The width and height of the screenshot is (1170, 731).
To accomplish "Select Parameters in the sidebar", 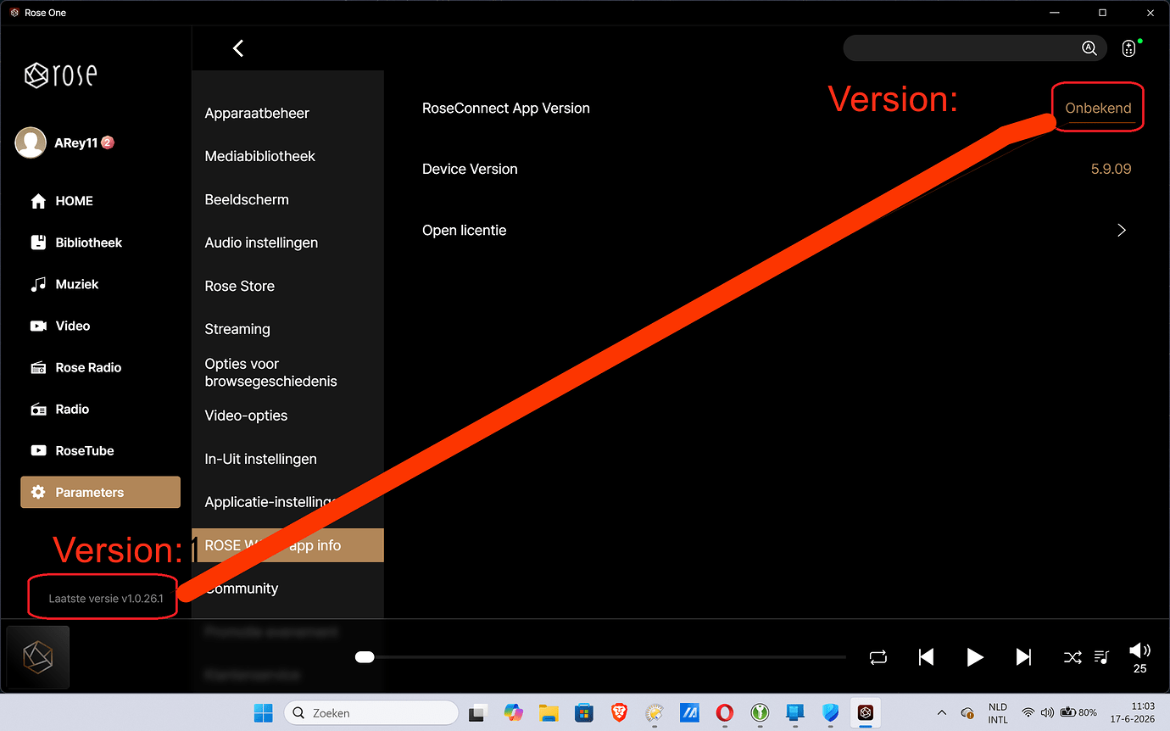I will click(100, 492).
